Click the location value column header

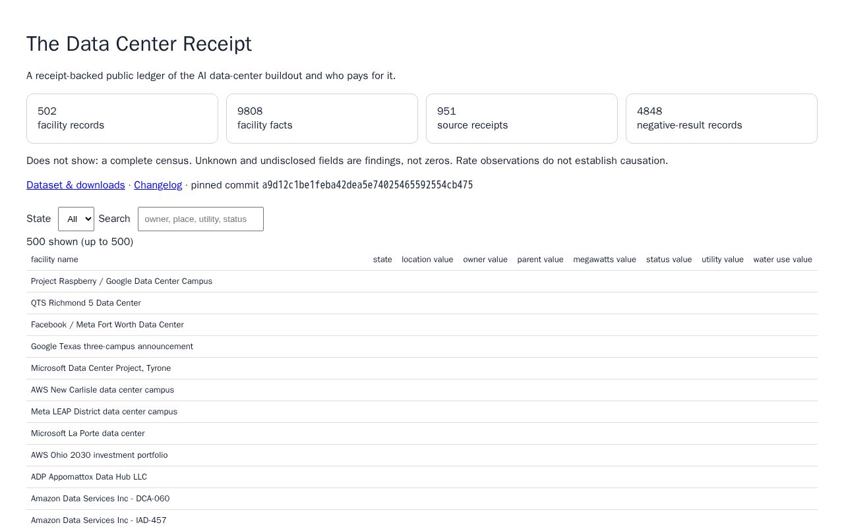tap(427, 260)
